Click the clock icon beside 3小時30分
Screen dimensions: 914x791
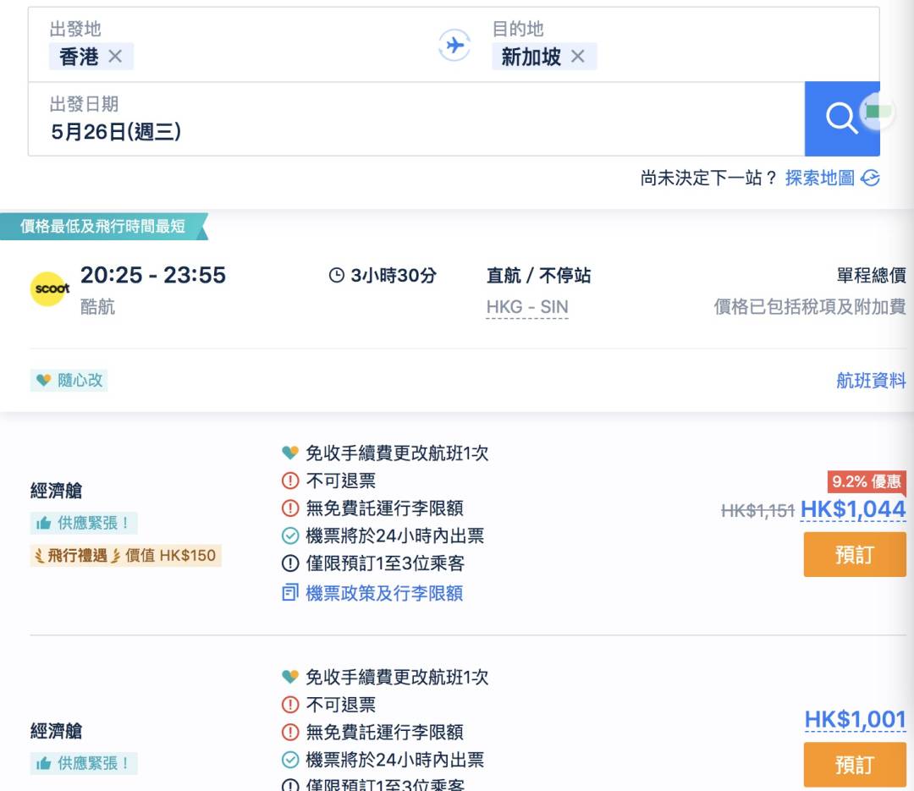pyautogui.click(x=336, y=276)
